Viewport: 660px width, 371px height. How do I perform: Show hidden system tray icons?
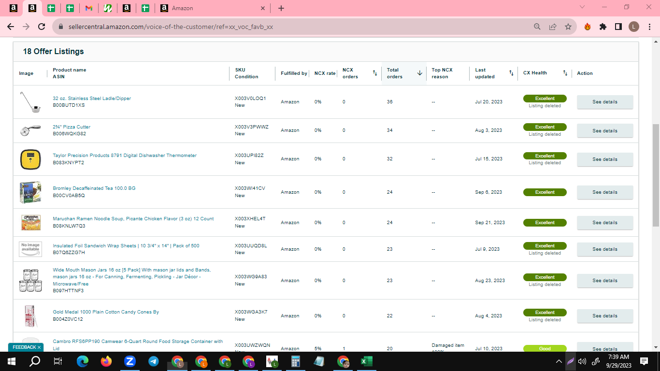coord(559,361)
